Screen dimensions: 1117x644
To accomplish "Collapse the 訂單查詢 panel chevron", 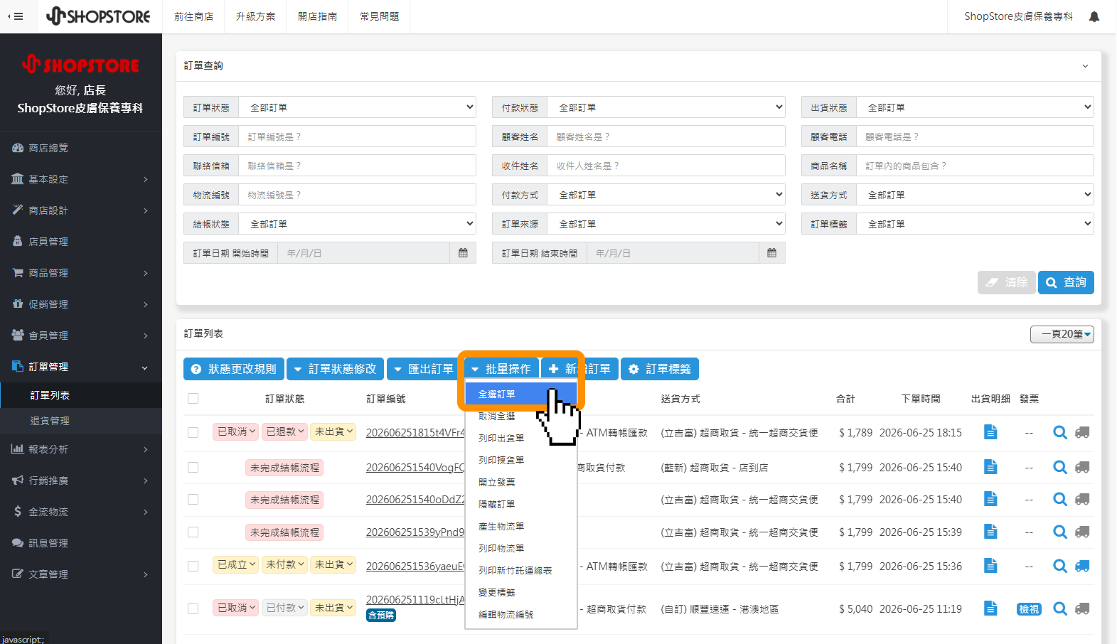I will 1085,66.
